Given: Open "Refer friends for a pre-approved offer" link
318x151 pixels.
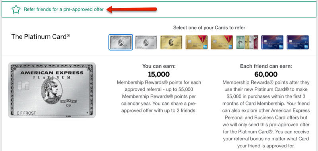Looking at the screenshot, I should point(64,9).
